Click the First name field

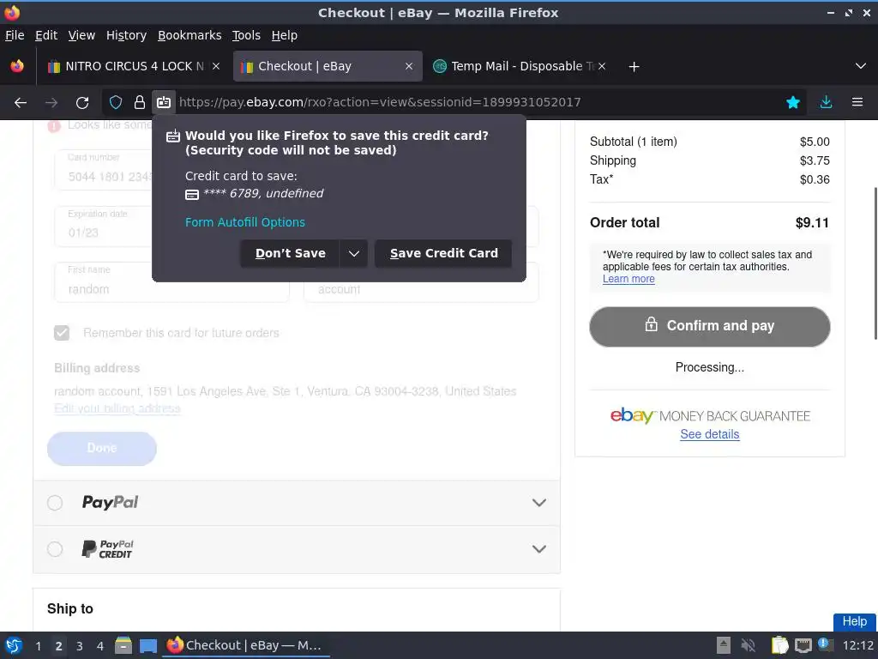point(171,281)
